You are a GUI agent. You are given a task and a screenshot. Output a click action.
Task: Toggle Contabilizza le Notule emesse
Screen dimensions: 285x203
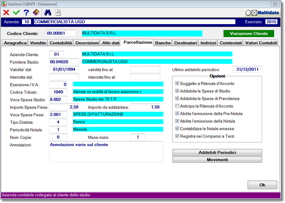click(177, 129)
